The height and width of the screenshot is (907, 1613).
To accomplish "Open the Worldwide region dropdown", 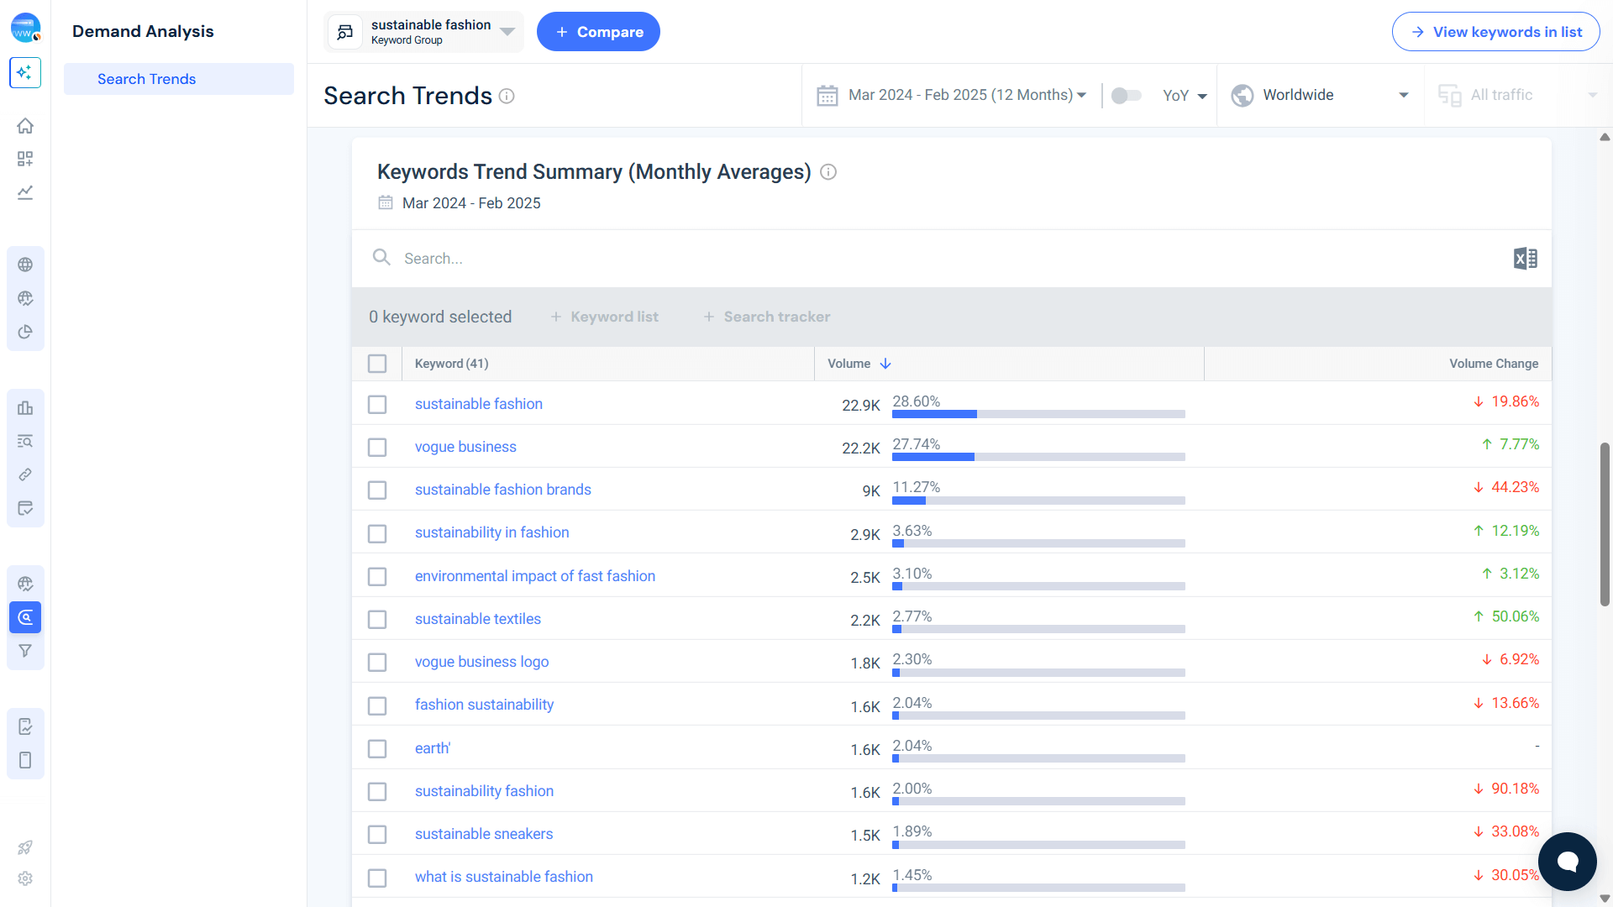I will [1319, 95].
